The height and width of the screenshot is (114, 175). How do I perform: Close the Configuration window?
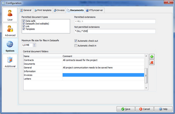point(168,2)
